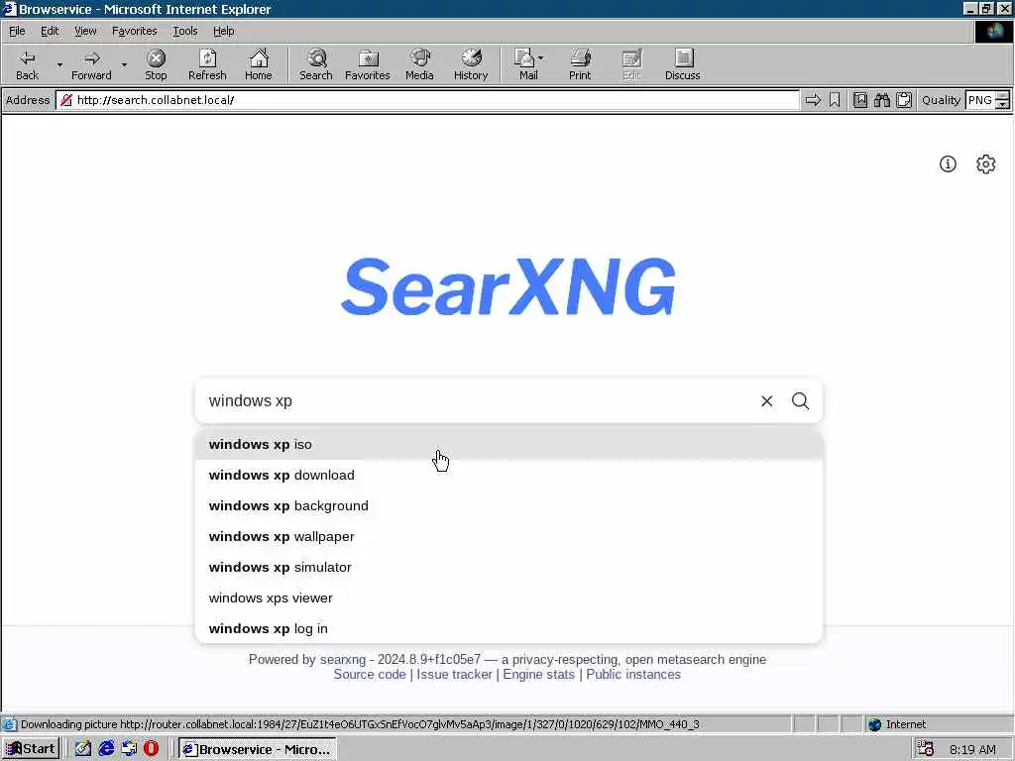Click the clipboard icon in address toolbar
The image size is (1015, 761).
point(904,100)
